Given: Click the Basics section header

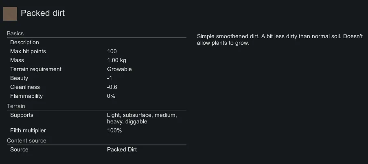Looking at the screenshot, I should tap(15, 33).
